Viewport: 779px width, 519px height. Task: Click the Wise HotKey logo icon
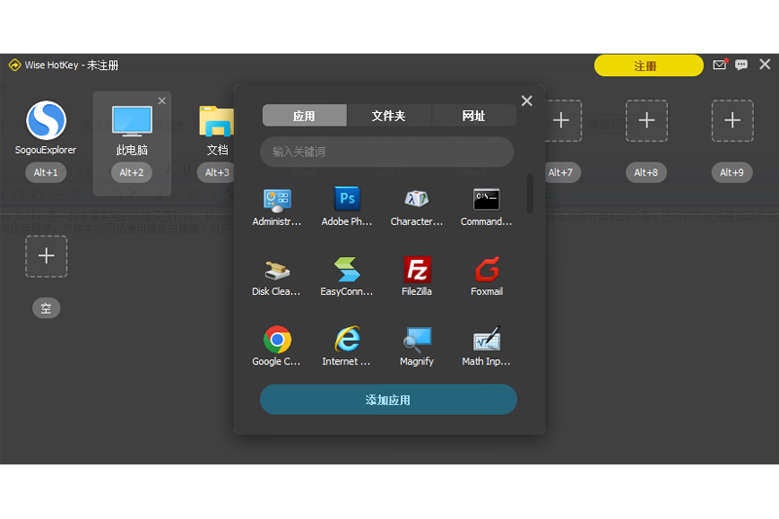point(15,65)
